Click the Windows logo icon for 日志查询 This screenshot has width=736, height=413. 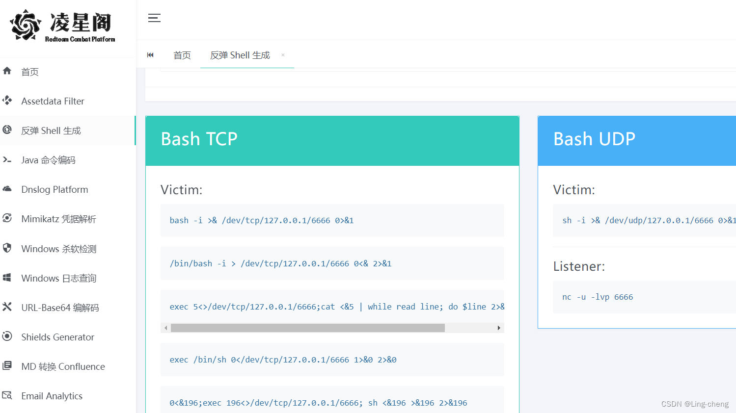pyautogui.click(x=7, y=278)
